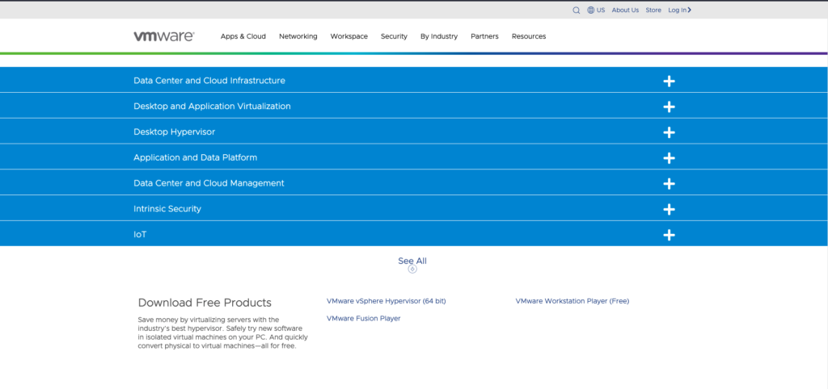Click the Log In link

pos(679,10)
